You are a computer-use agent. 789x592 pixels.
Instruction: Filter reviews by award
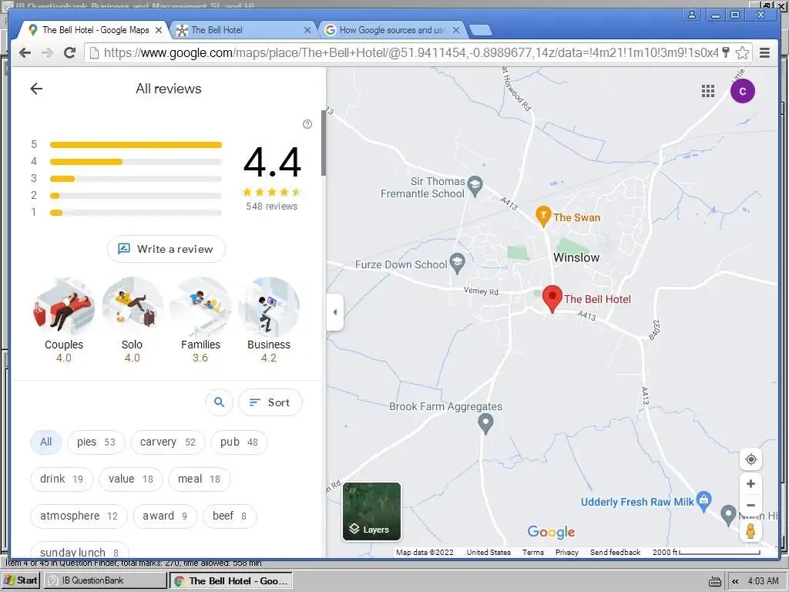coord(165,516)
